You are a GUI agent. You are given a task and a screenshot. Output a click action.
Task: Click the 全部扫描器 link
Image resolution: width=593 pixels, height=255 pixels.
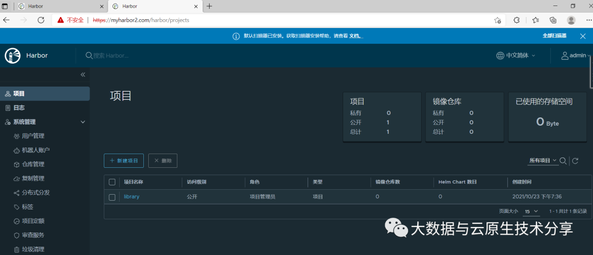click(x=555, y=36)
